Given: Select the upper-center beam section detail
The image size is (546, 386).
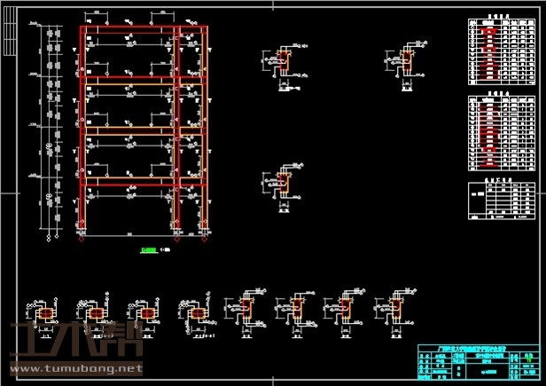Looking at the screenshot, I should coord(283,67).
